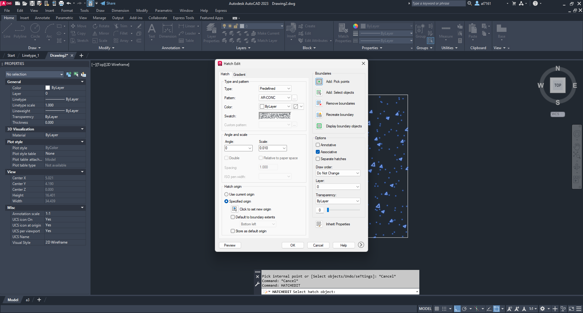Switch to the Gradient tab
Viewport: 583px width, 313px height.
pyautogui.click(x=239, y=75)
